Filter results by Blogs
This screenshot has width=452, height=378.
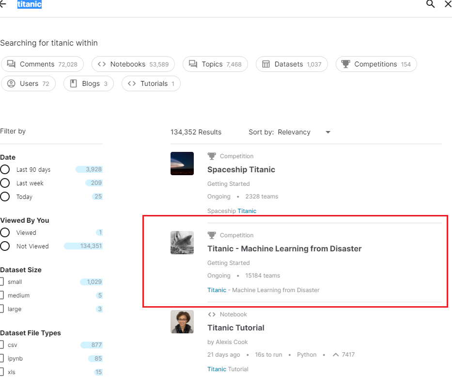[89, 83]
